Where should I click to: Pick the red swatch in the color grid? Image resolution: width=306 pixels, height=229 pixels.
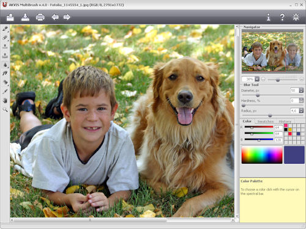point(290,134)
